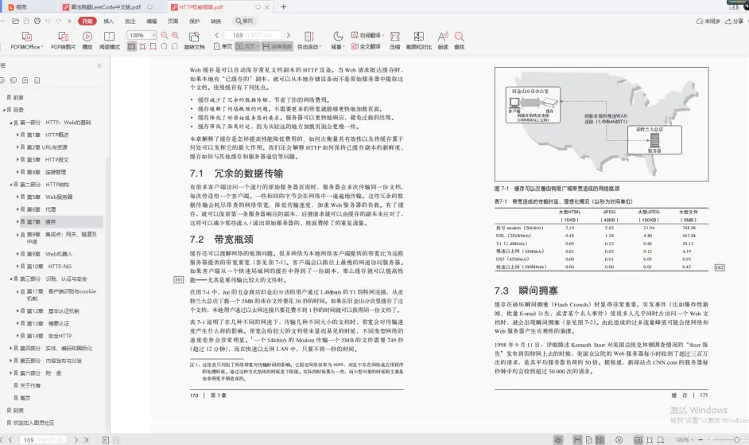Go to next page arrow in toolbar
This screenshot has height=445, width=749.
[x=288, y=35]
